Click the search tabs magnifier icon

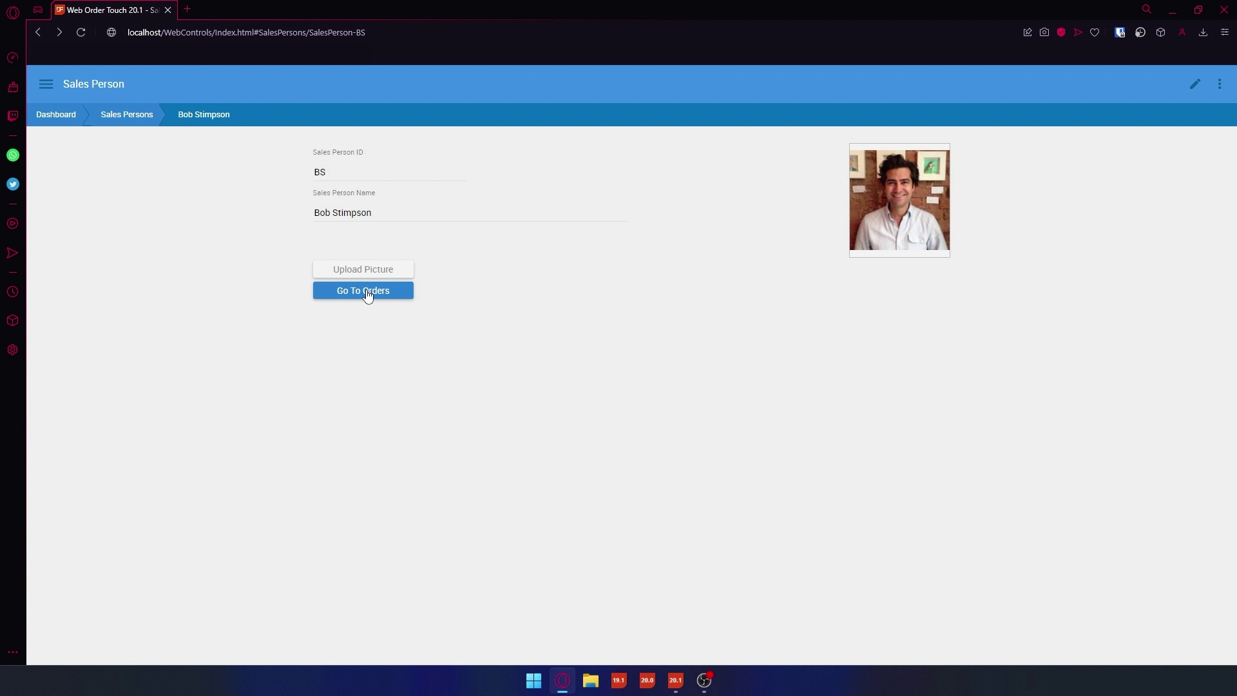point(1147,10)
